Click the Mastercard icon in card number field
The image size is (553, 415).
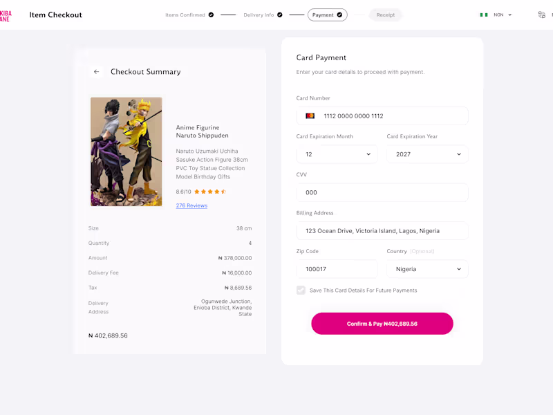pyautogui.click(x=310, y=116)
